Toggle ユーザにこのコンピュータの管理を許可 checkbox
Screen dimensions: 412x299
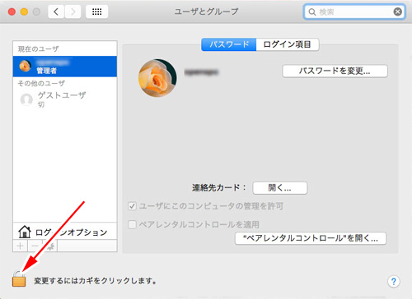click(x=132, y=206)
